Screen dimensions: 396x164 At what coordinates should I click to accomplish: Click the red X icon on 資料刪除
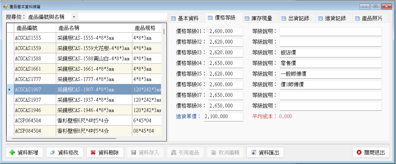93,153
